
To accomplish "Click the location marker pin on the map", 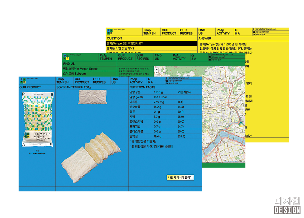I will pos(241,125).
